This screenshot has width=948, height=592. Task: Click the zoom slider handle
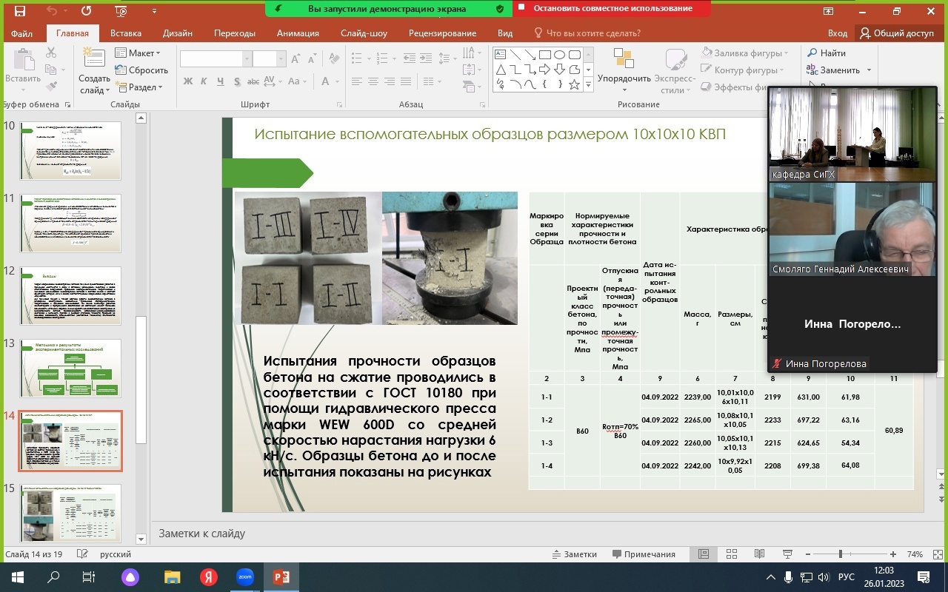pyautogui.click(x=841, y=554)
